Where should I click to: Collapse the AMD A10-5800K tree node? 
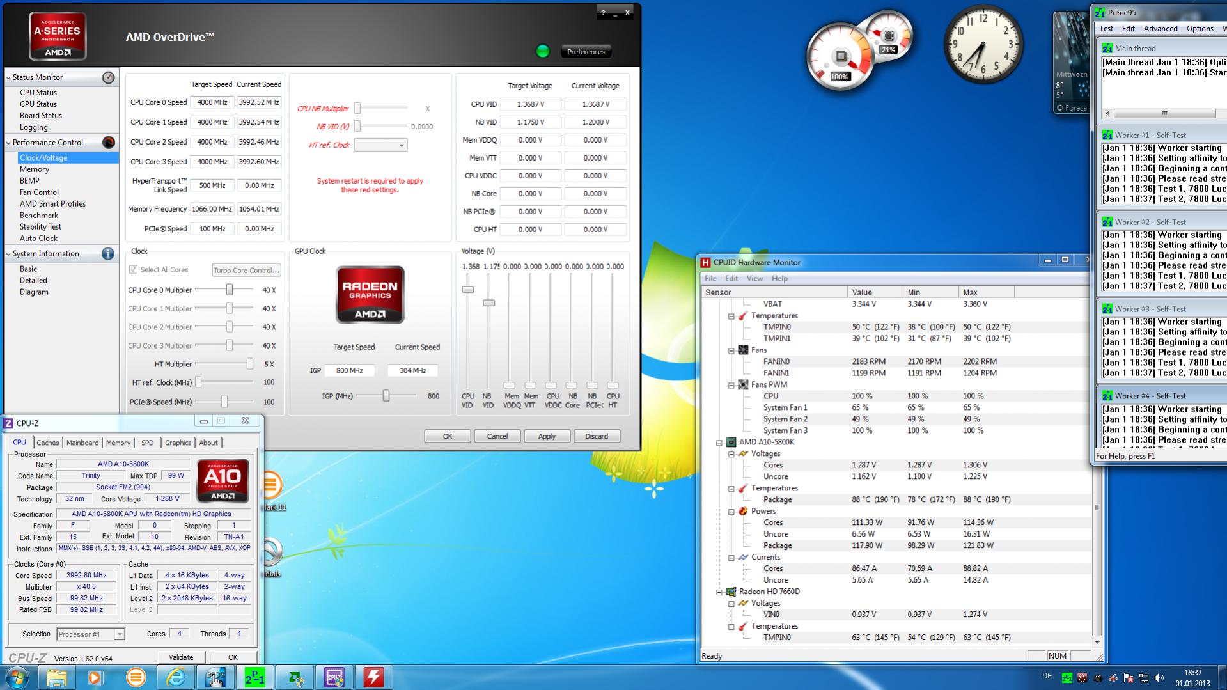click(x=719, y=443)
